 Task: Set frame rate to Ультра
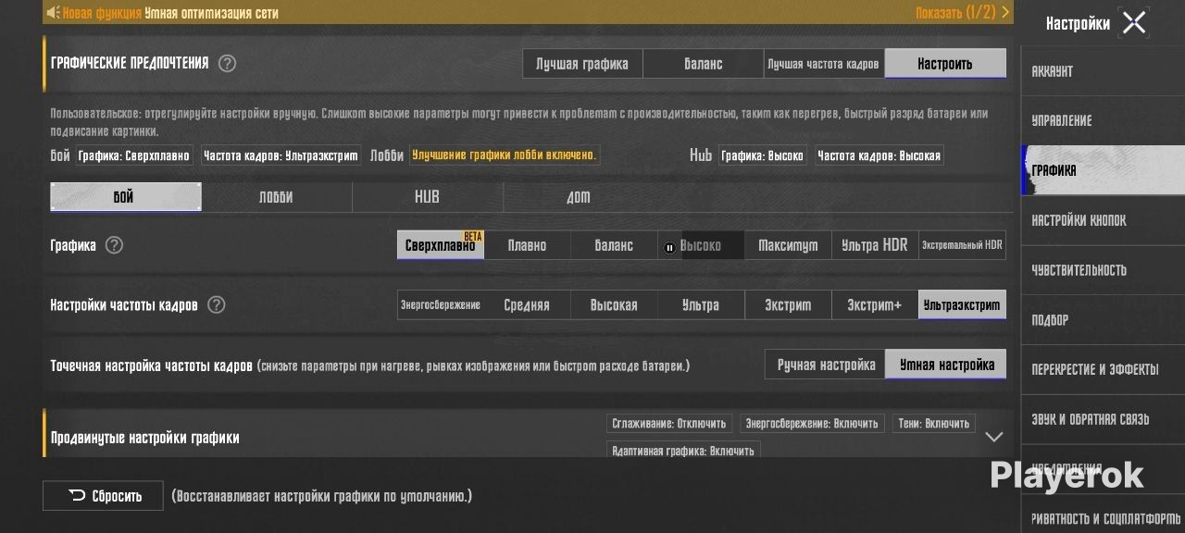701,304
